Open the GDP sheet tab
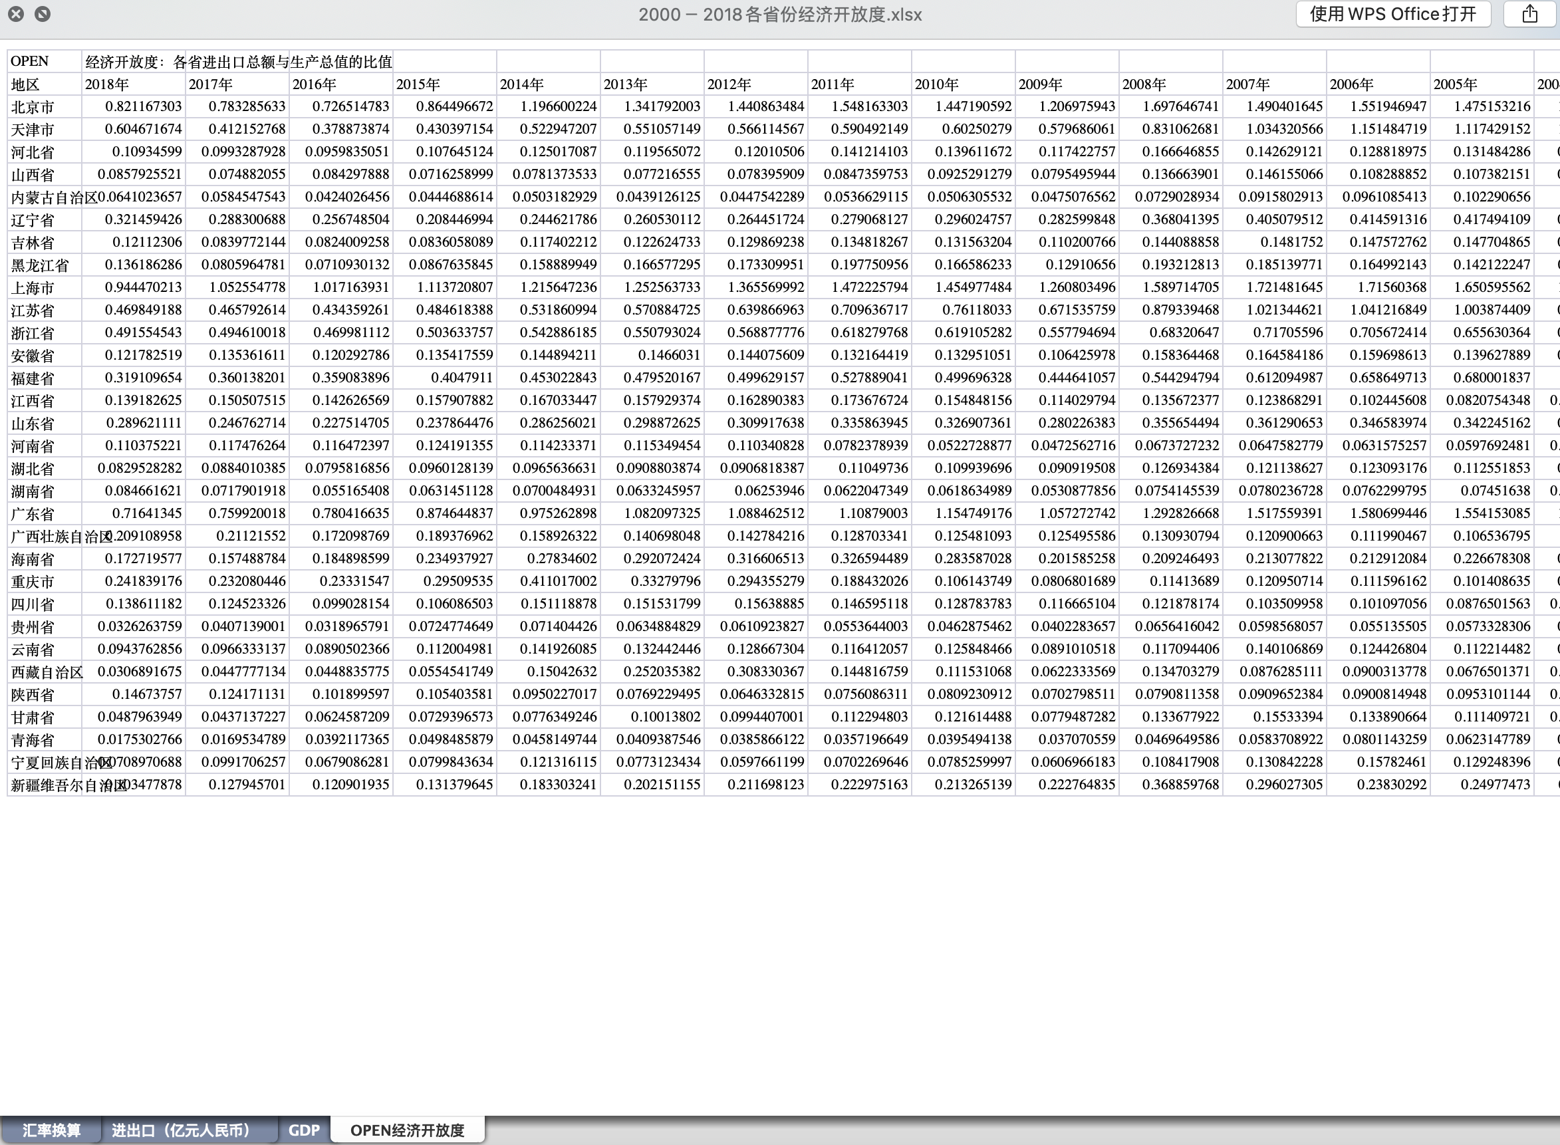The height and width of the screenshot is (1145, 1560). point(305,1130)
